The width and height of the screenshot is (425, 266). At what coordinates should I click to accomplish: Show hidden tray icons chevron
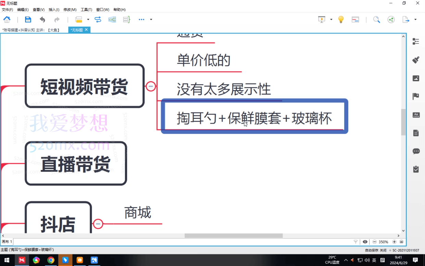click(x=346, y=260)
